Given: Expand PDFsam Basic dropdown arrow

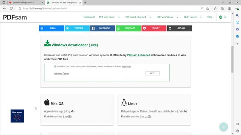Looking at the screenshot, I should (119, 17).
